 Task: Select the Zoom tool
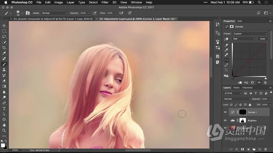(4, 130)
